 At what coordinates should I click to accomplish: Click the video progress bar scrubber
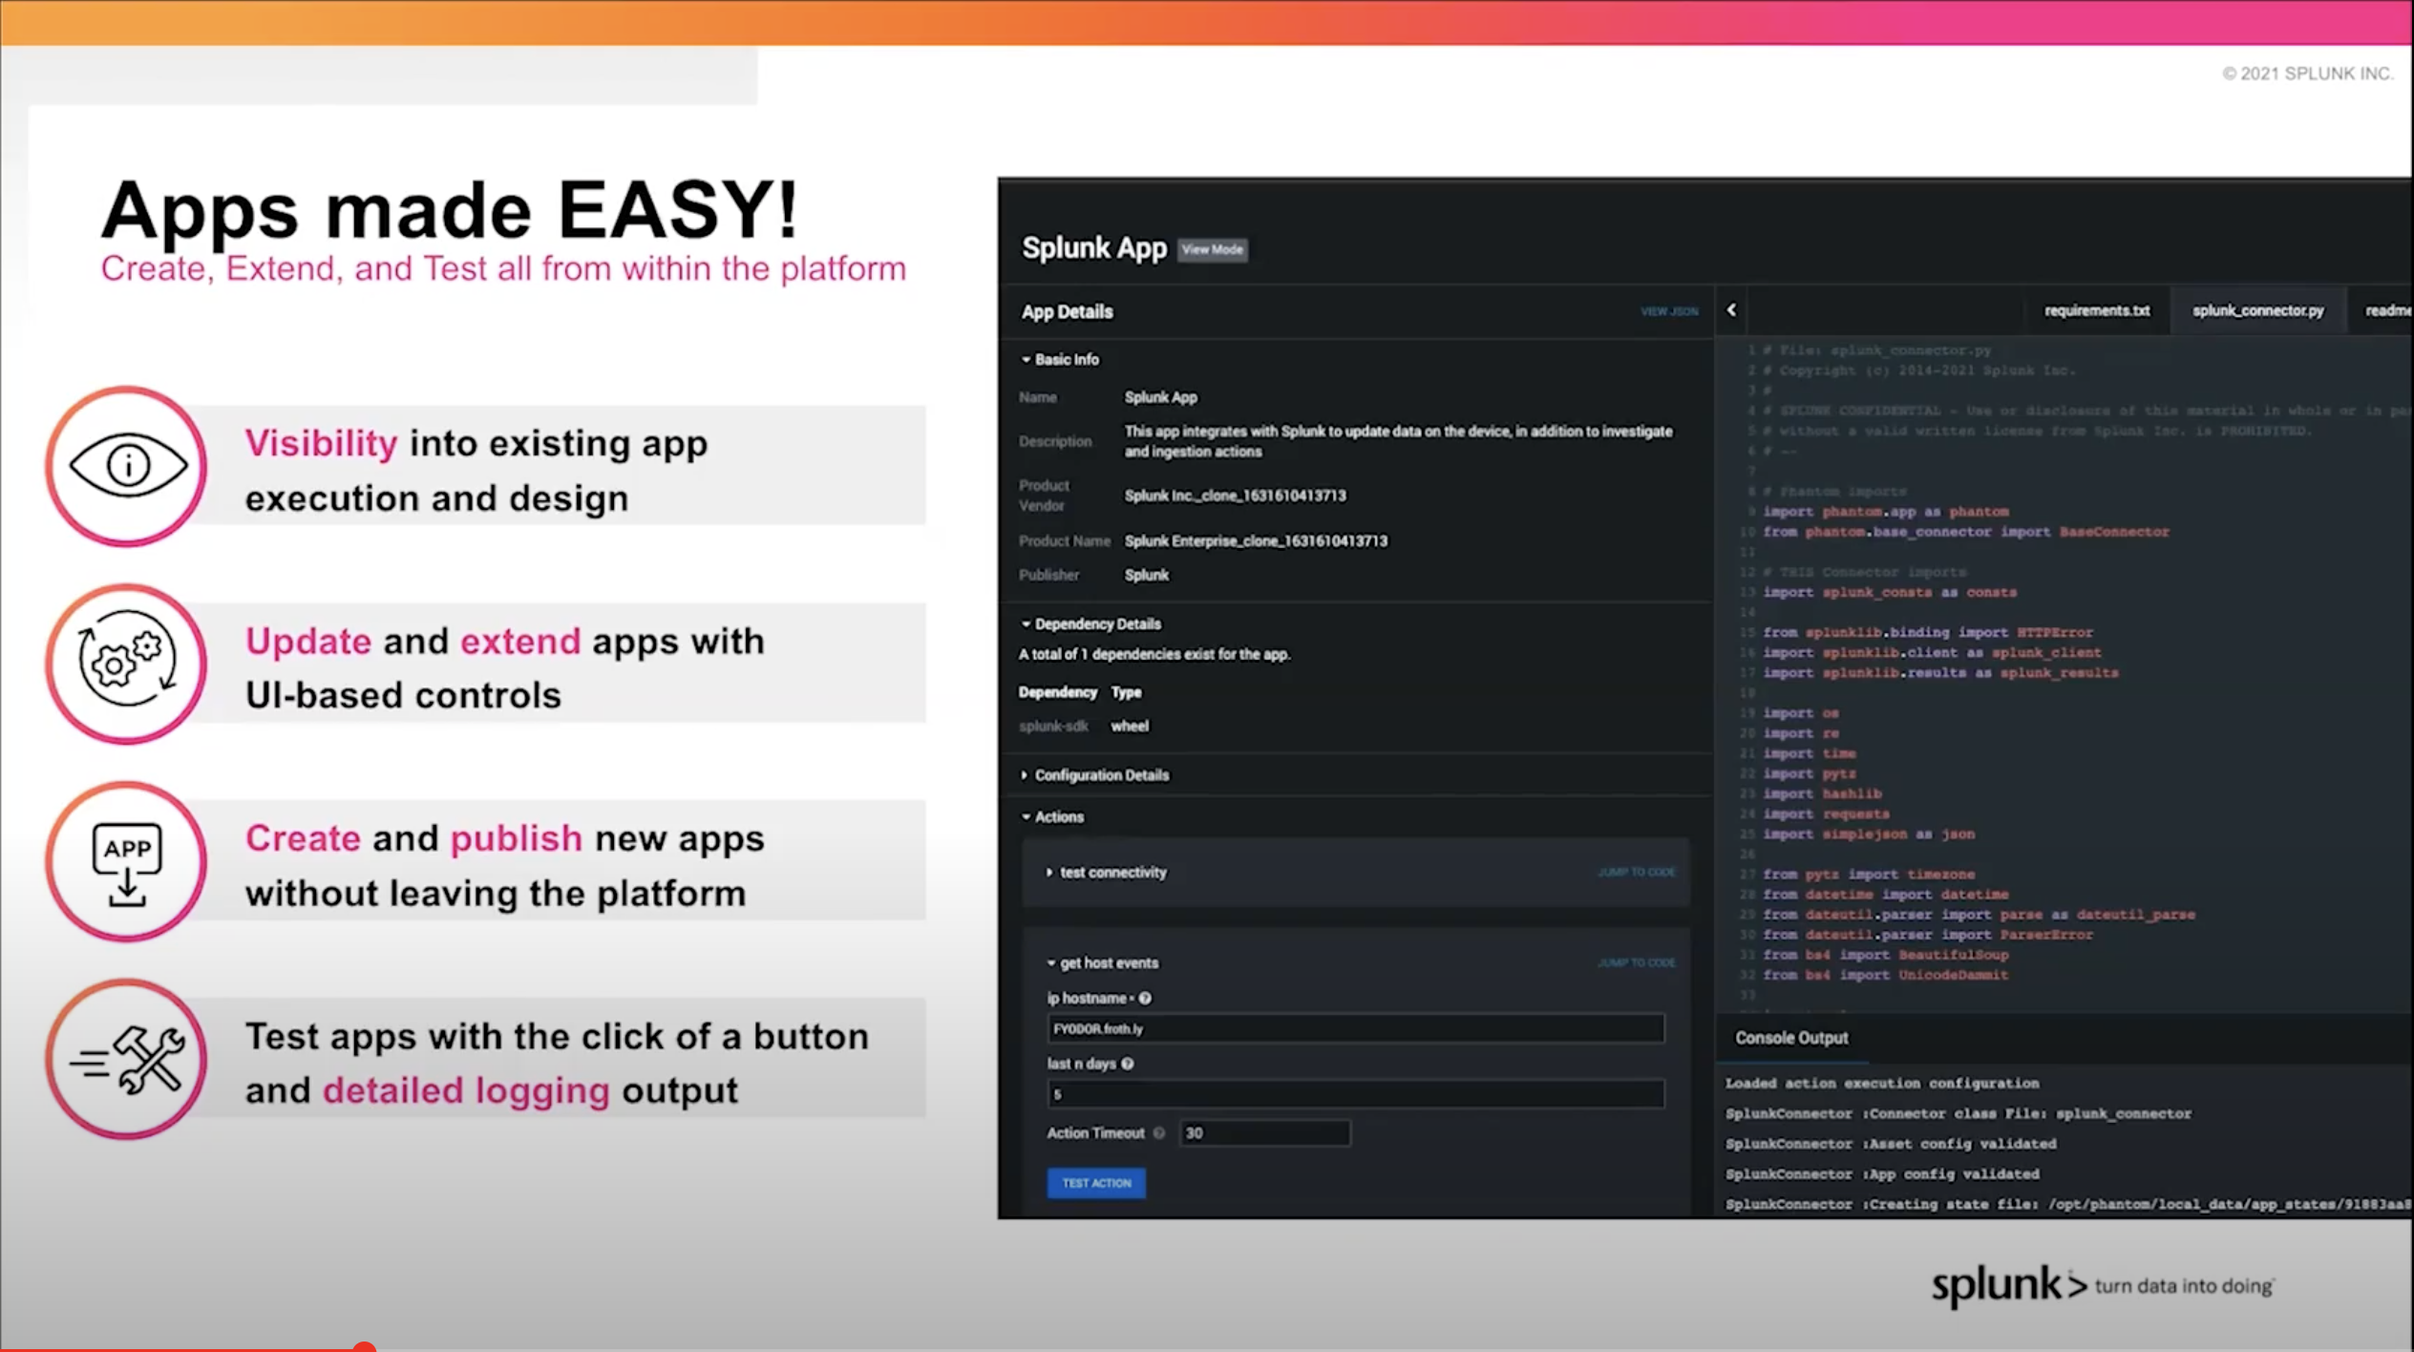pyautogui.click(x=364, y=1347)
